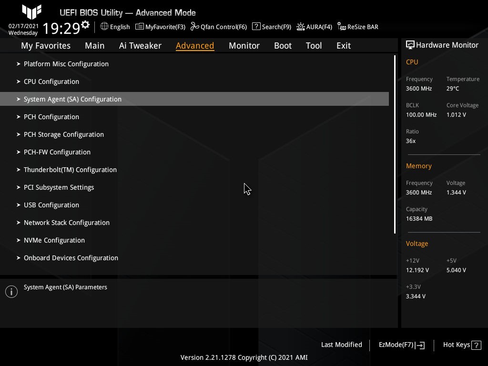Switch to the Ai Tweaker tab

coord(140,46)
